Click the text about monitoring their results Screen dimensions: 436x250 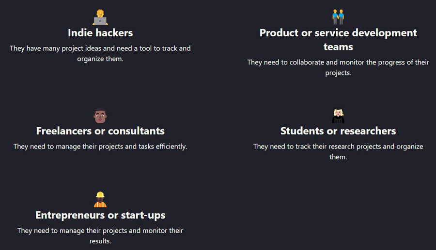100,236
